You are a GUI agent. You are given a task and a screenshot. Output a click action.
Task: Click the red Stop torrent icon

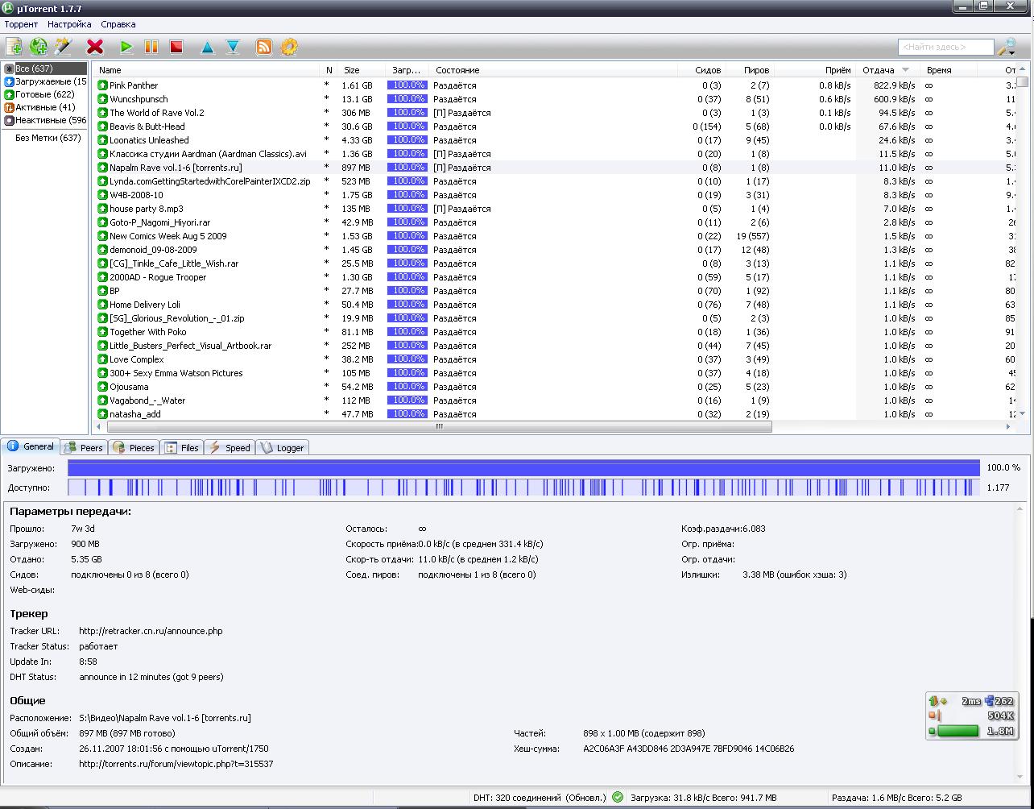click(176, 47)
